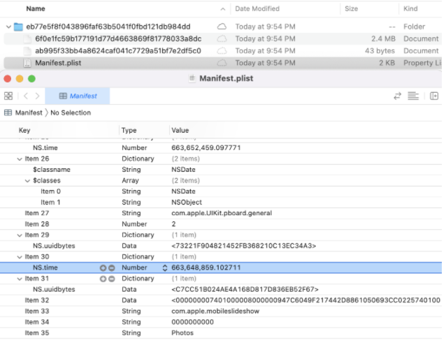Open type stepper for NS.time Number

coord(165,267)
